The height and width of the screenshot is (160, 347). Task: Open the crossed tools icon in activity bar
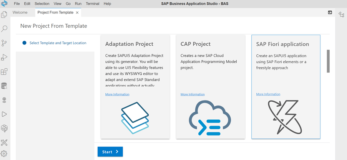pos(4,143)
